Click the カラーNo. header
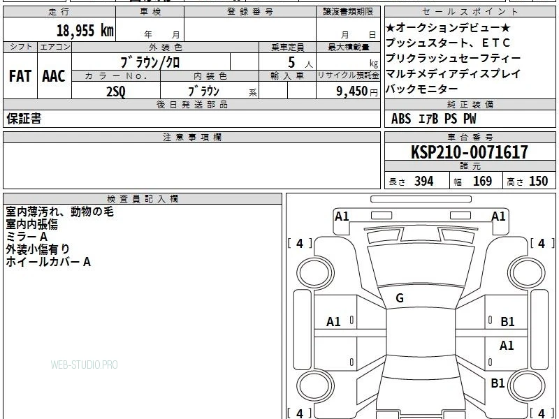559x419 pixels. point(116,76)
